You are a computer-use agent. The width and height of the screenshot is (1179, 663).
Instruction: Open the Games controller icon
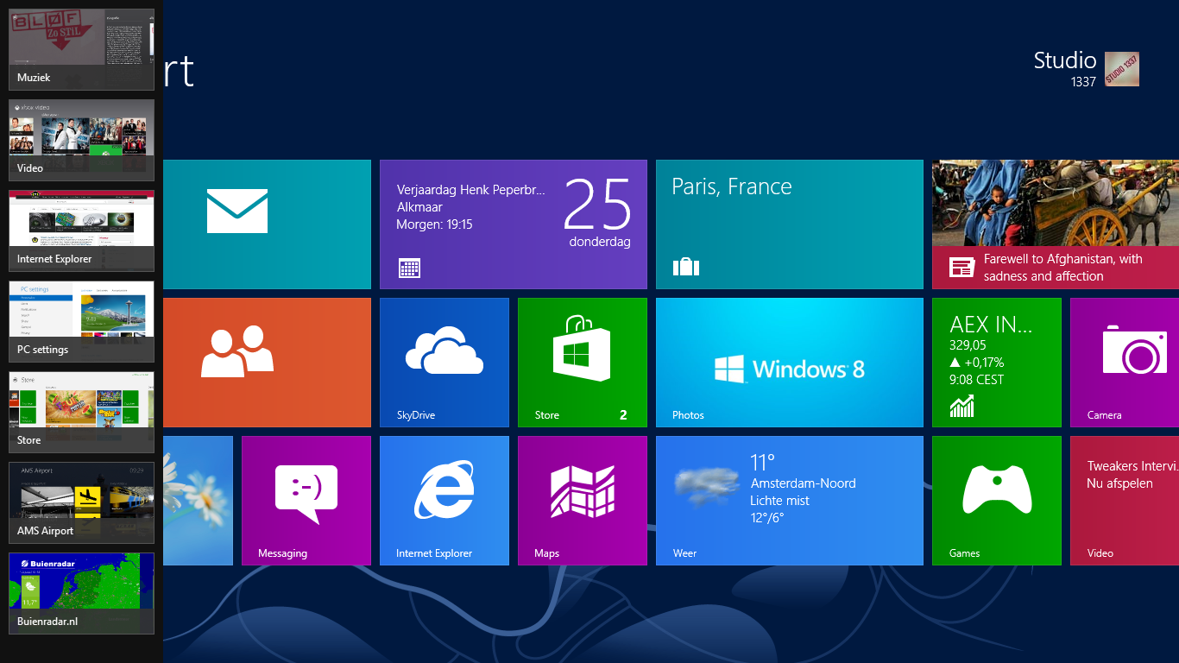pyautogui.click(x=997, y=489)
